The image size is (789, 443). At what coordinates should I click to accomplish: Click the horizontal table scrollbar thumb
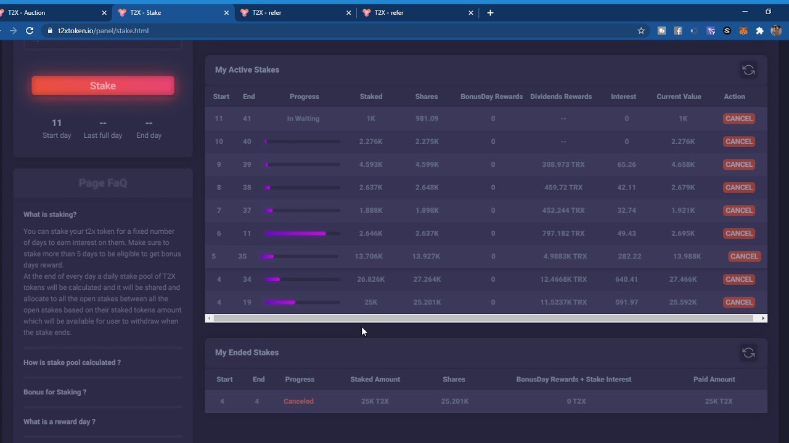(483, 318)
